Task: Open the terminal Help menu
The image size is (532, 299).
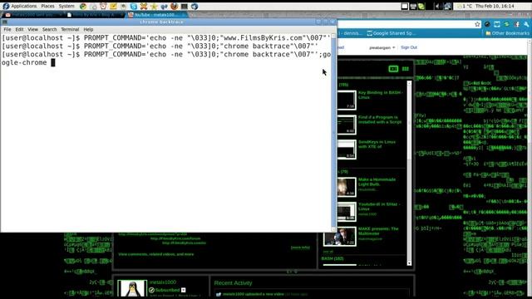Action: point(88,30)
